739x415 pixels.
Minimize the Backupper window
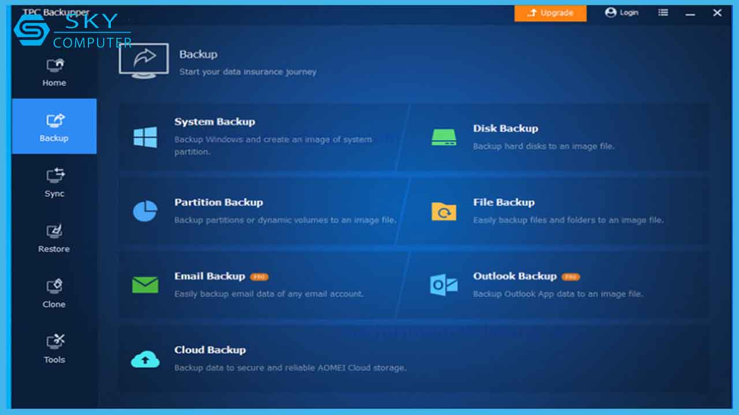coord(690,13)
